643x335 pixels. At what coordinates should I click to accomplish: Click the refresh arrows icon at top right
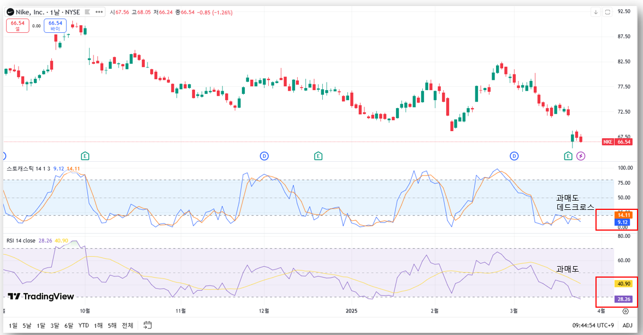point(607,13)
